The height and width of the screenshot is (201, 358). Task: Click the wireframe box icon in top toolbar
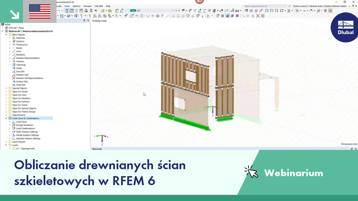[251, 11]
